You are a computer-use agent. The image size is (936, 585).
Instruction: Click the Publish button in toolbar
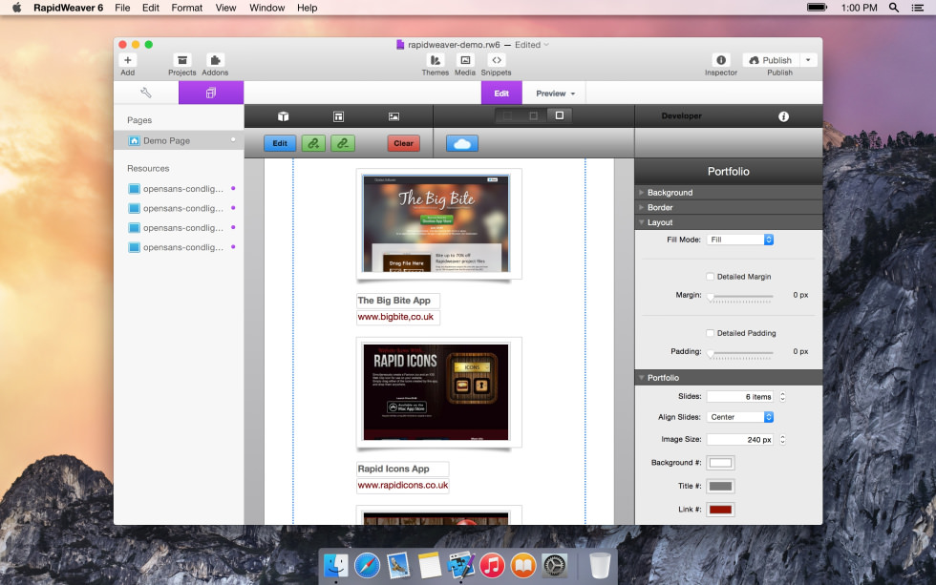[x=770, y=60]
